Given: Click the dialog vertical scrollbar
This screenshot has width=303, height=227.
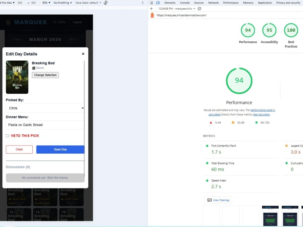Looking at the screenshot, I should [84, 118].
